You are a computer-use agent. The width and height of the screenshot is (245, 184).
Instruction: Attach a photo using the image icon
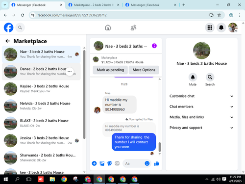tap(102, 163)
